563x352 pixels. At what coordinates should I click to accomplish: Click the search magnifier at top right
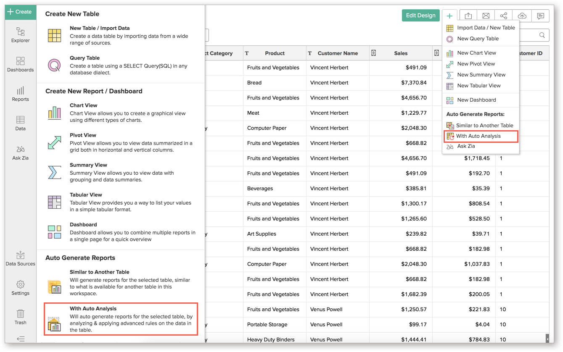(542, 35)
